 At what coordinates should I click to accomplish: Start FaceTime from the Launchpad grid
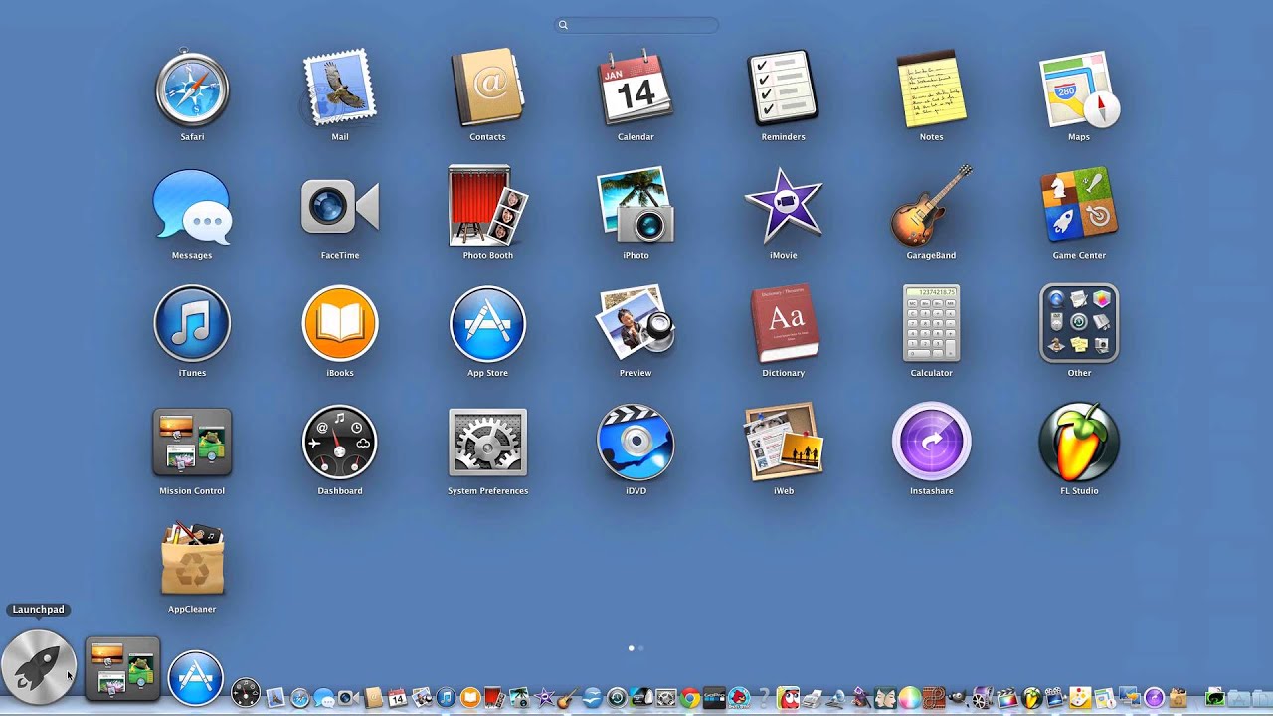click(x=340, y=206)
